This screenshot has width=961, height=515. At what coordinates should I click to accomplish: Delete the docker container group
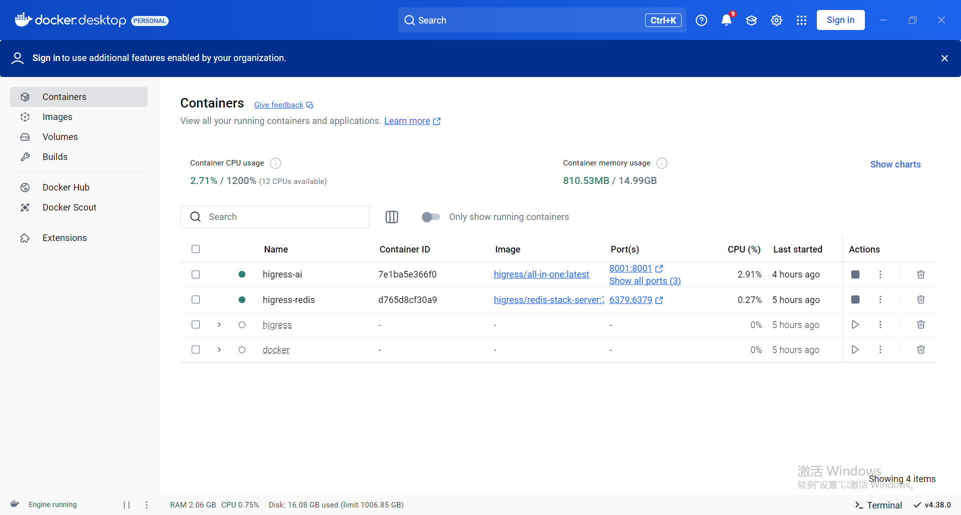click(x=920, y=349)
